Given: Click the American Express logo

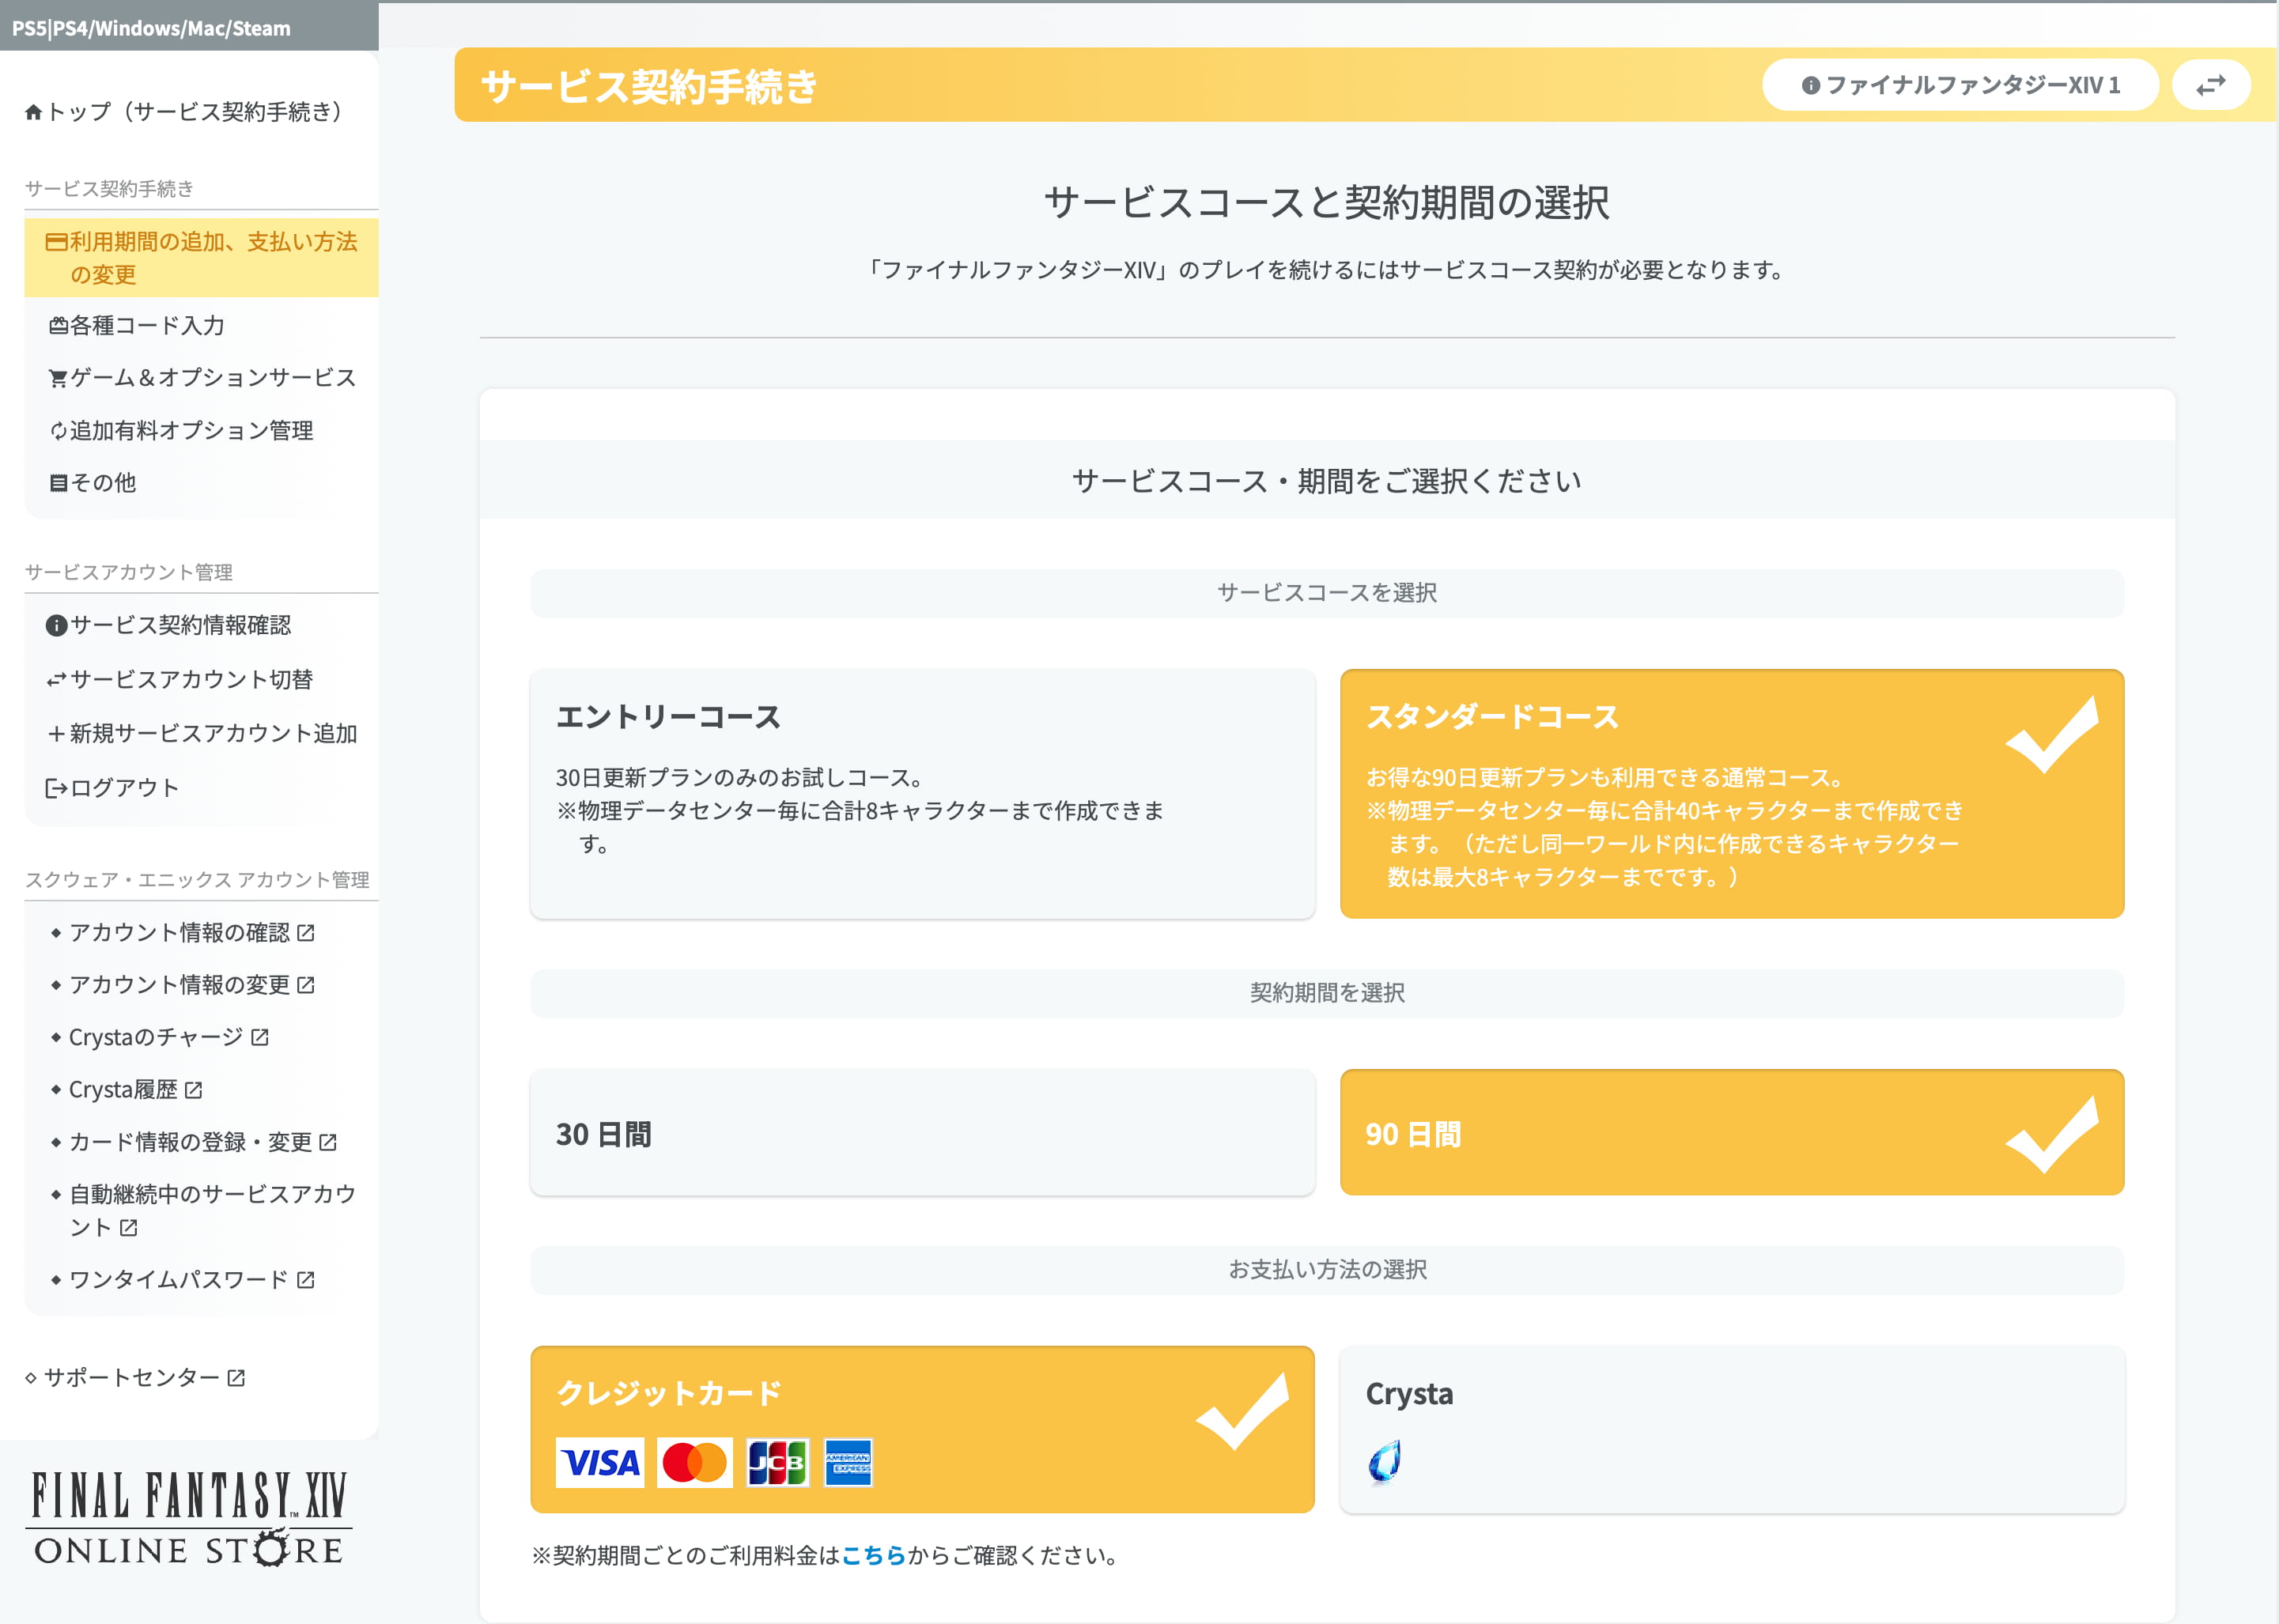Looking at the screenshot, I should click(x=848, y=1463).
